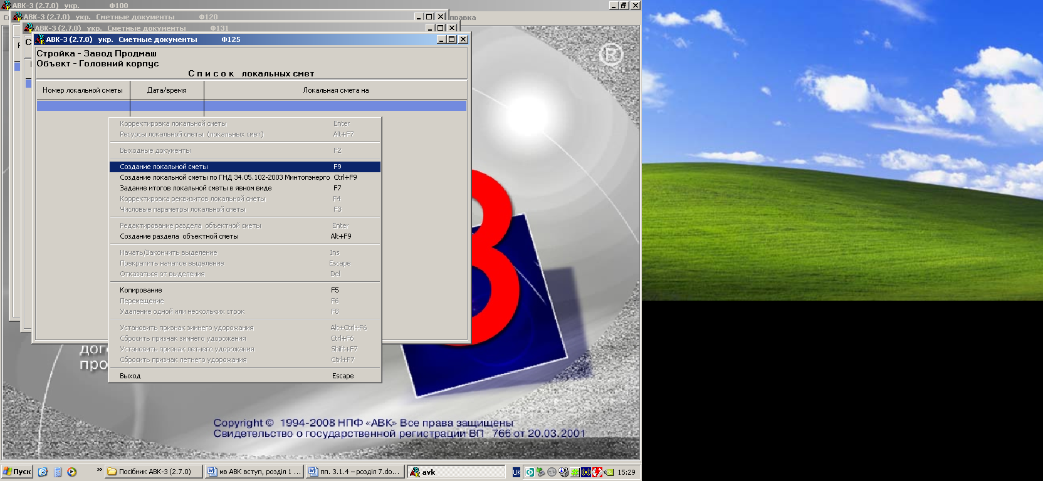Select the highlighted empty row in estimates list

tap(251, 106)
